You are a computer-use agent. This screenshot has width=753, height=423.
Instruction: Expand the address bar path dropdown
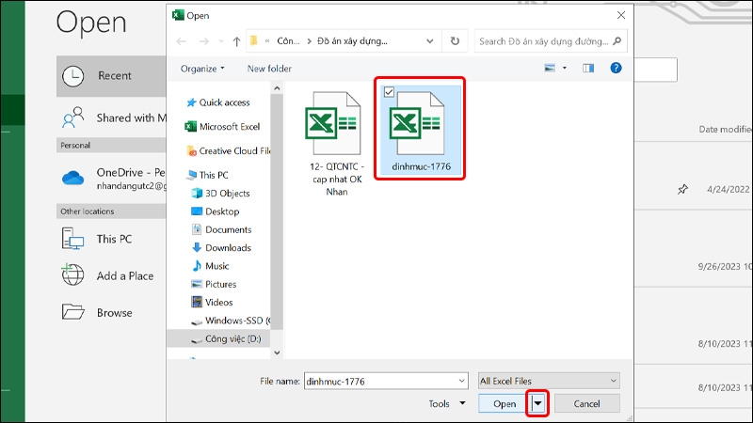point(430,41)
